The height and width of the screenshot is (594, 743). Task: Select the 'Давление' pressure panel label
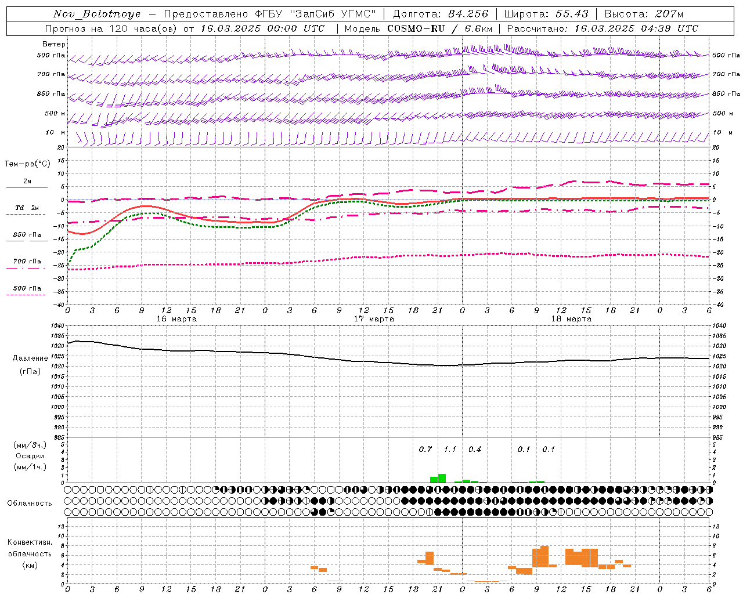30,358
